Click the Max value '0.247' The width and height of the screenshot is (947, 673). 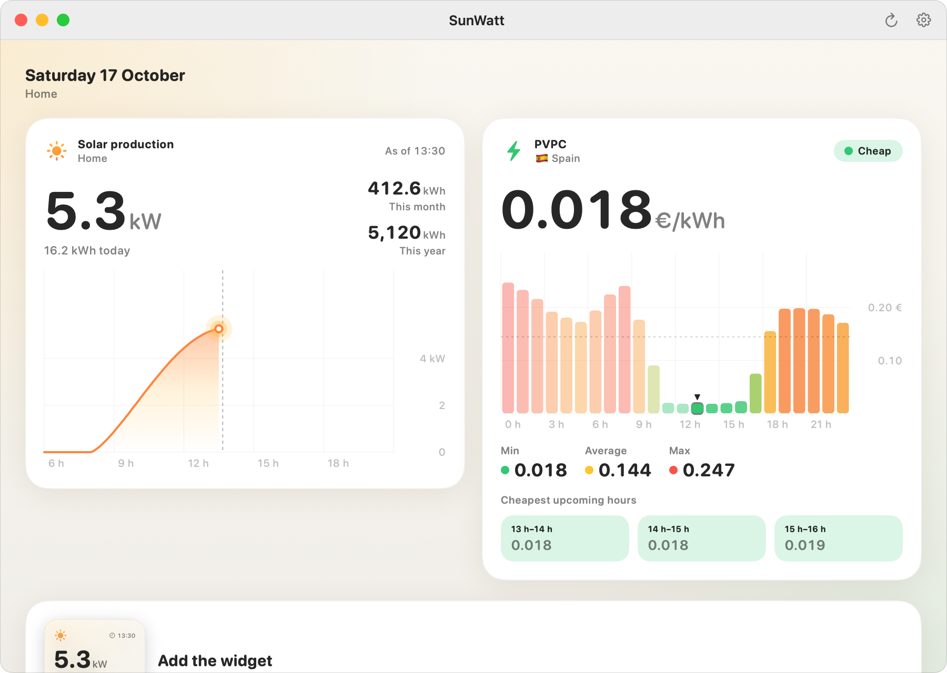coord(709,470)
